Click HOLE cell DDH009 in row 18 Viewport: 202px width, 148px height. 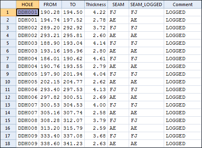click(28, 144)
